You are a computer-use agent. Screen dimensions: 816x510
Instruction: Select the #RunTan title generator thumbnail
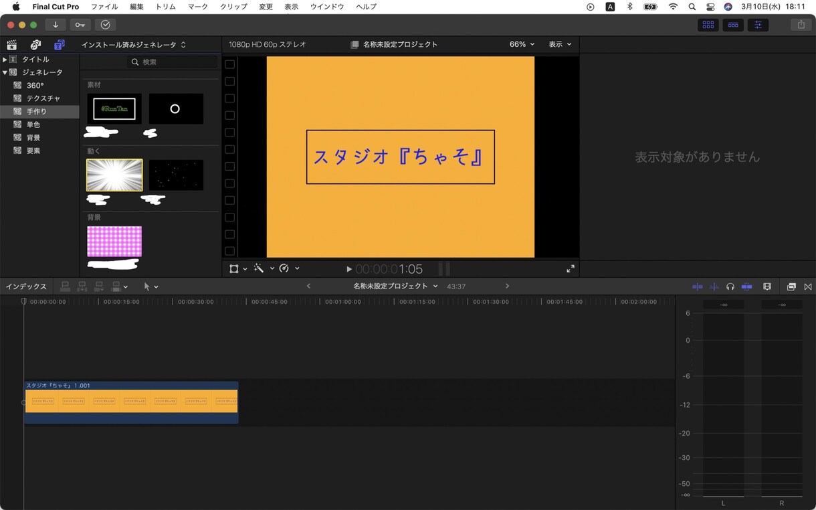pos(114,108)
